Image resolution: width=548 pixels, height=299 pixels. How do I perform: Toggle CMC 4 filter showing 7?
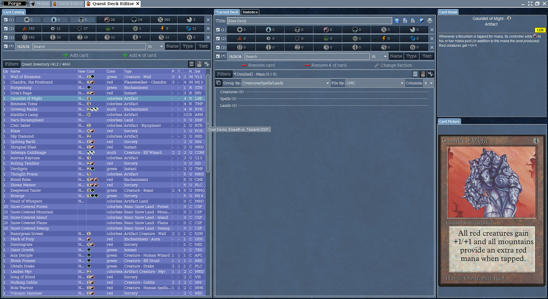click(137, 37)
